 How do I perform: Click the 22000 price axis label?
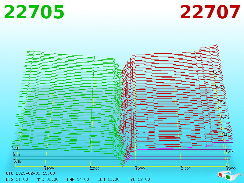click(x=95, y=168)
